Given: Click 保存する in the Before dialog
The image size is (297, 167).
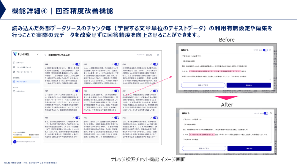Looking at the screenshot, I should tap(249, 85).
